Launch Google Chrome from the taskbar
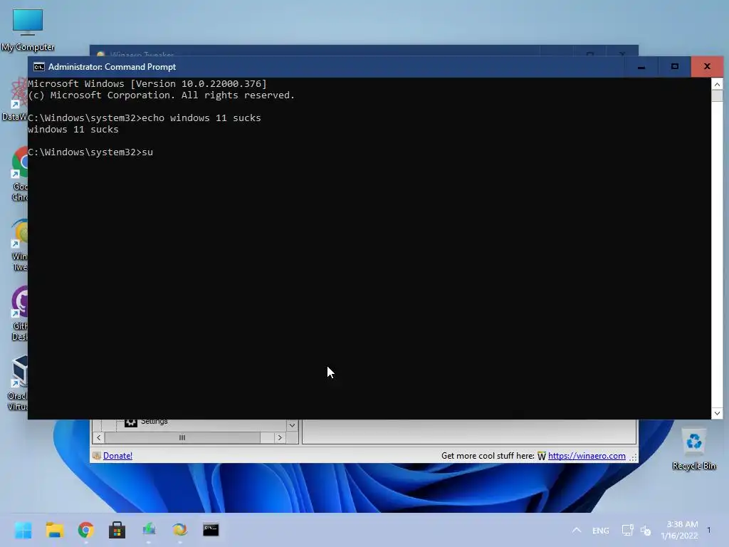 click(86, 530)
